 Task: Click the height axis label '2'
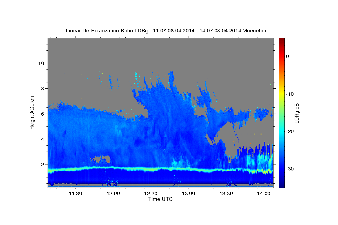pyautogui.click(x=43, y=164)
